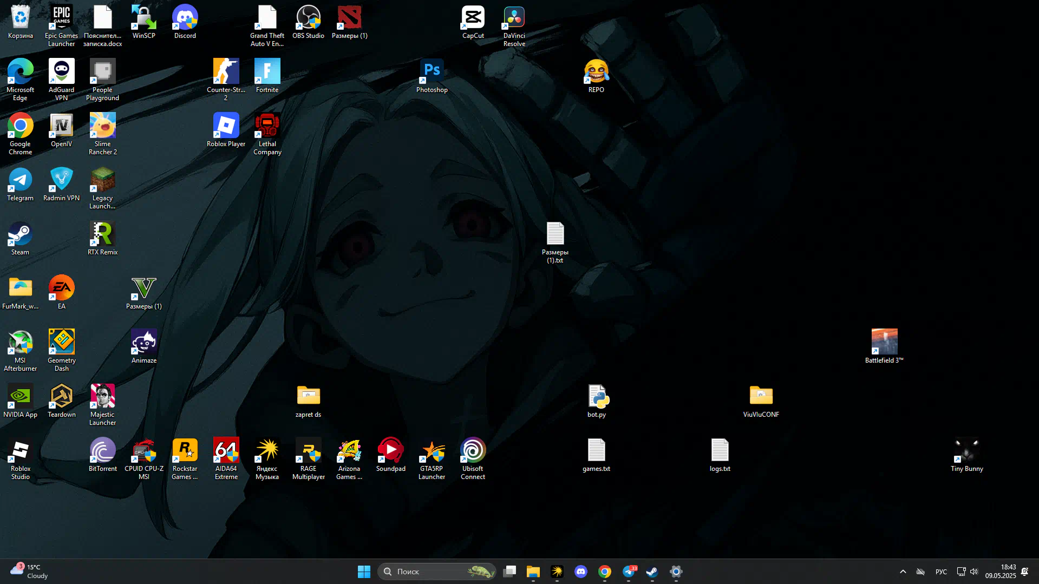Image resolution: width=1039 pixels, height=584 pixels.
Task: Click the taskbar Поиск search box
Action: click(x=437, y=572)
